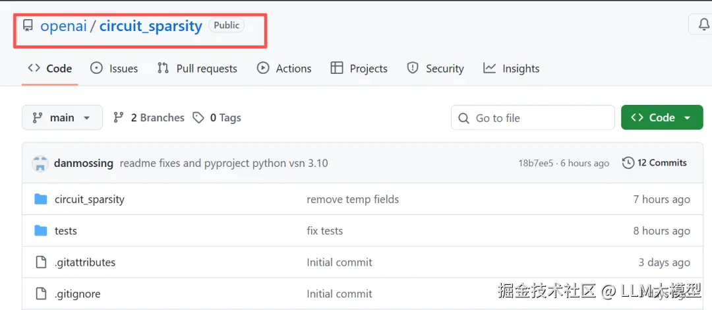712x310 pixels.
Task: Click the .gitignore file icon
Action: (41, 294)
